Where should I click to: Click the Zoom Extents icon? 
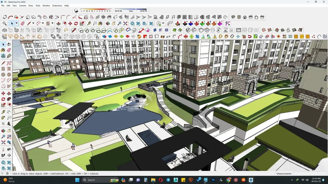pos(125,23)
